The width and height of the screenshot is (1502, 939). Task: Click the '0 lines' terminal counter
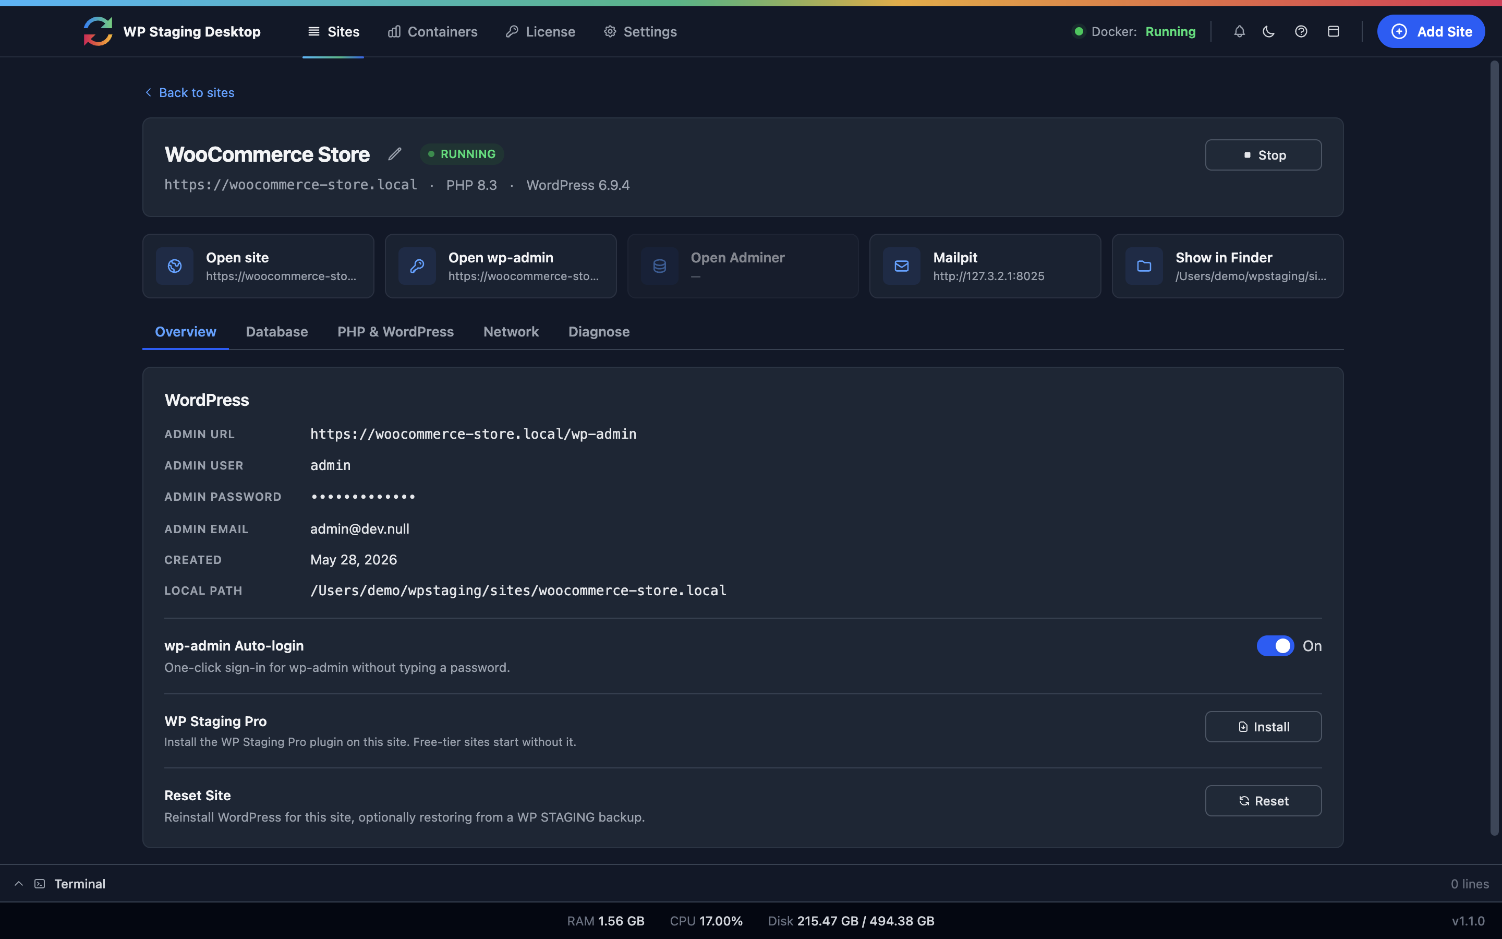[1470, 884]
